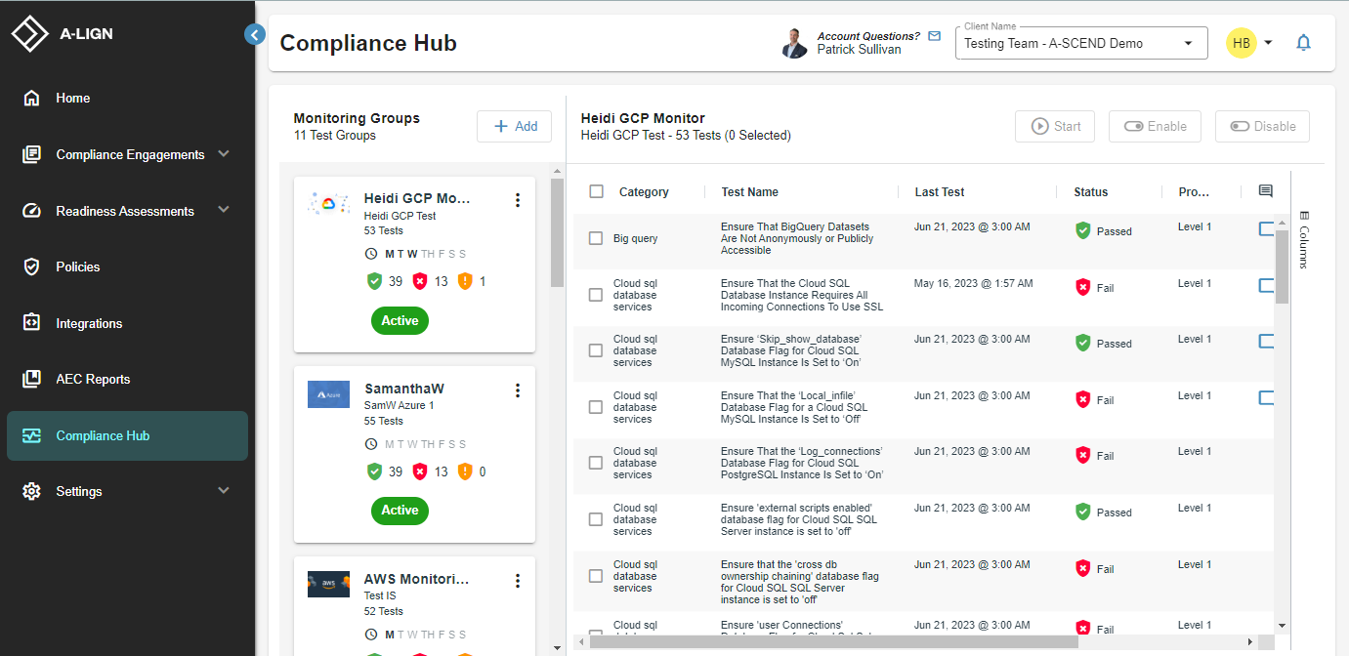Open SamanthaW card options menu
This screenshot has height=656, width=1349.
(x=518, y=390)
